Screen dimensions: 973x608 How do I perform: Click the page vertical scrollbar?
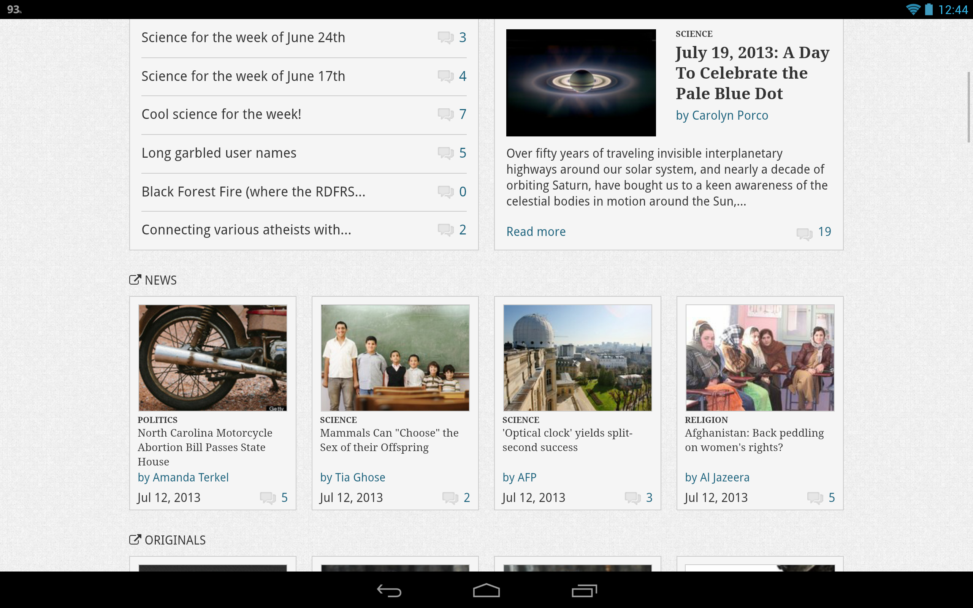click(x=968, y=107)
